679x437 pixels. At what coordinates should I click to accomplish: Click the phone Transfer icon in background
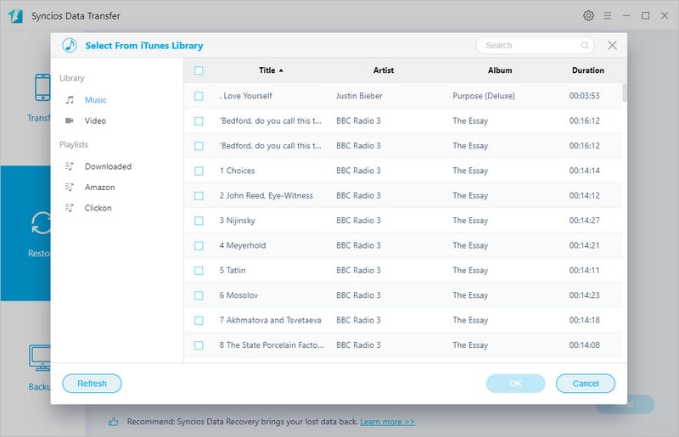coord(42,87)
